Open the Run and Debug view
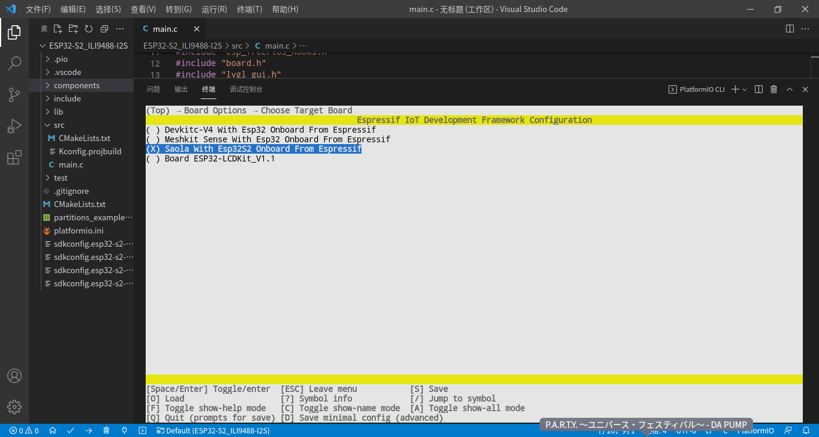Image resolution: width=819 pixels, height=437 pixels. 14,126
